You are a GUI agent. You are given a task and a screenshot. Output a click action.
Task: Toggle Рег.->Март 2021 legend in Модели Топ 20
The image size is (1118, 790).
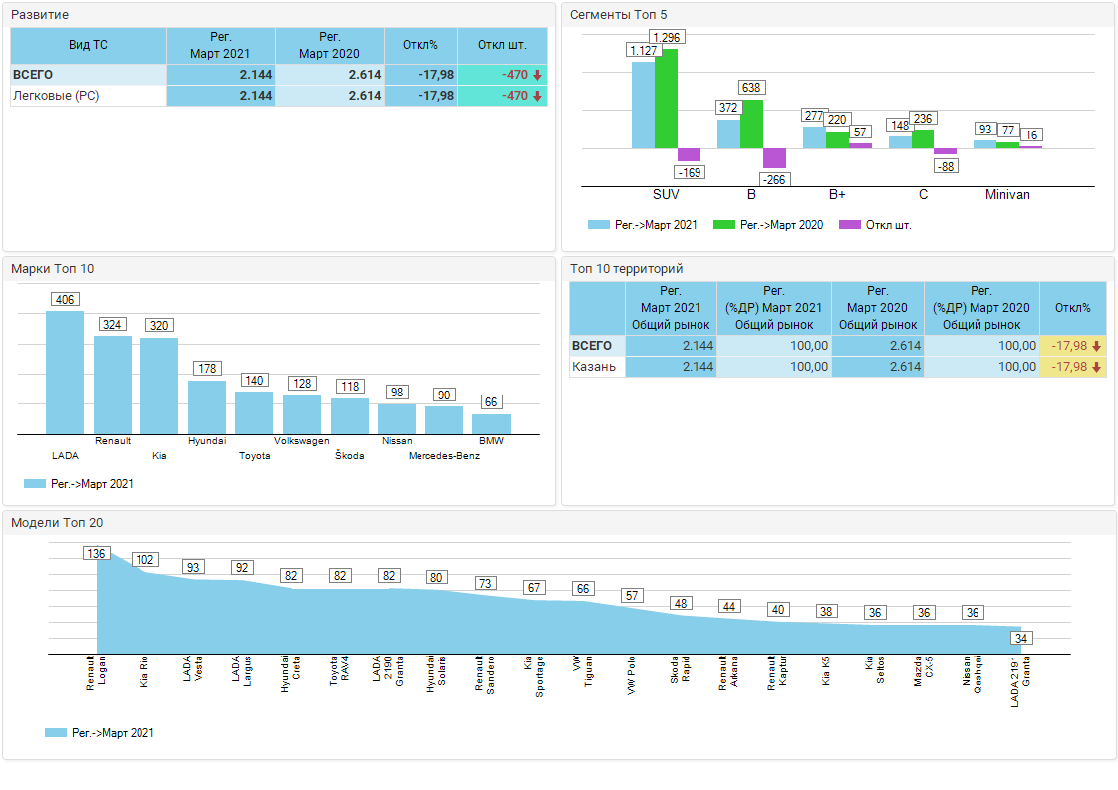[x=100, y=733]
